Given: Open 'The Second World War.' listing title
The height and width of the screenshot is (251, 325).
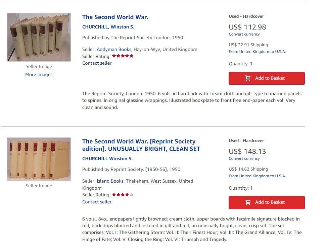Looking at the screenshot, I should click(115, 17).
